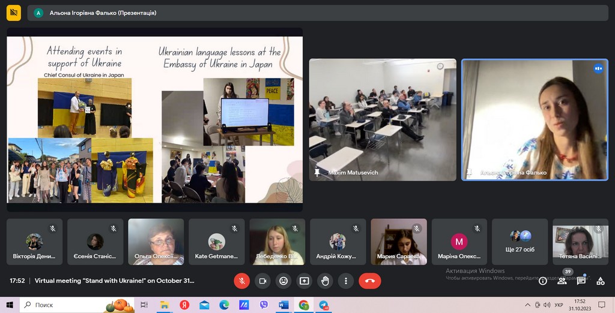Viewport: 615px width, 313px height.
Task: Open the Telegram icon in the taskbar
Action: pos(324,305)
